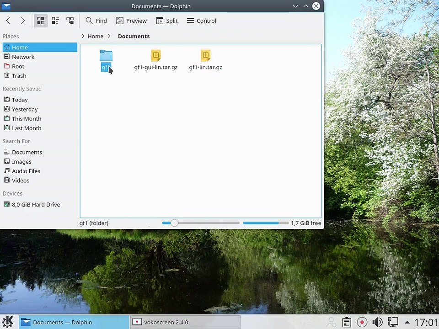Open the volume tray icon
The height and width of the screenshot is (329, 439).
(377, 322)
